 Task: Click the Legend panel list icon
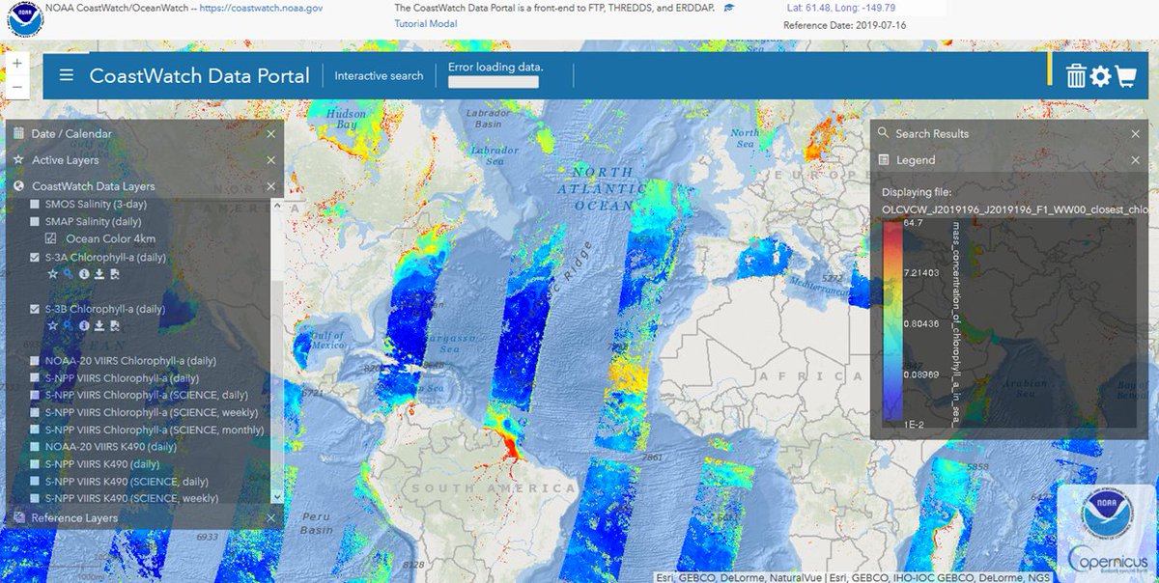click(x=883, y=159)
